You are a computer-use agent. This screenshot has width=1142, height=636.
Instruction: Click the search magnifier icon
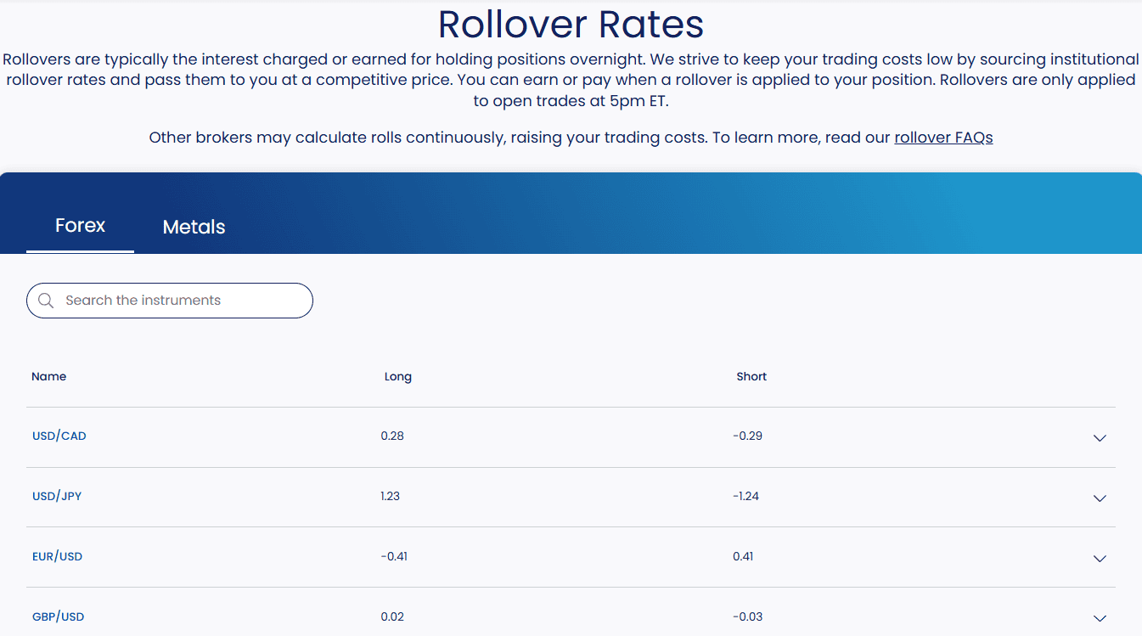click(x=46, y=300)
